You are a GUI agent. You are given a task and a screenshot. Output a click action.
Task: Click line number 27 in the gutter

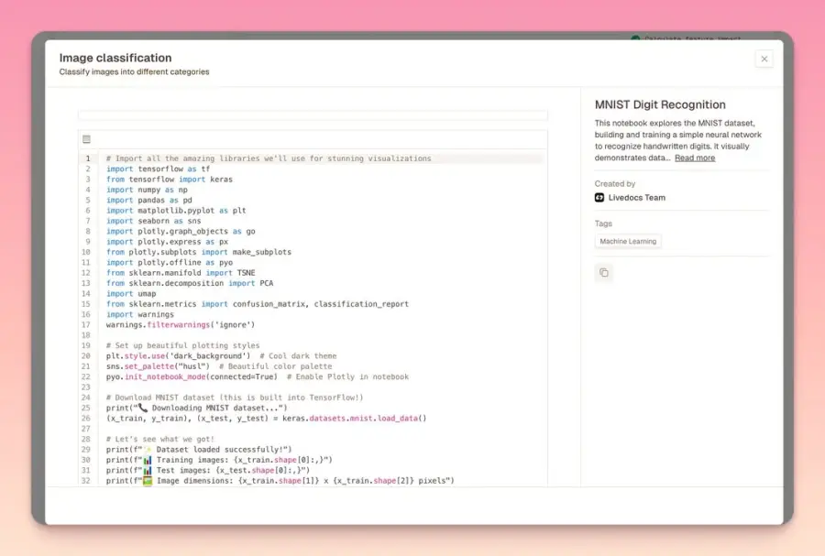coord(86,429)
